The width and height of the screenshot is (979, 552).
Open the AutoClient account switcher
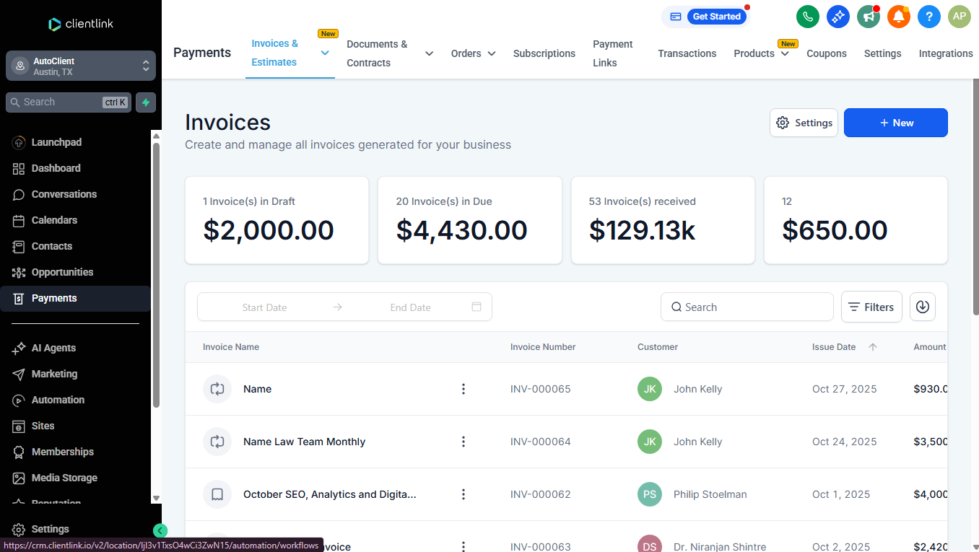pos(81,66)
